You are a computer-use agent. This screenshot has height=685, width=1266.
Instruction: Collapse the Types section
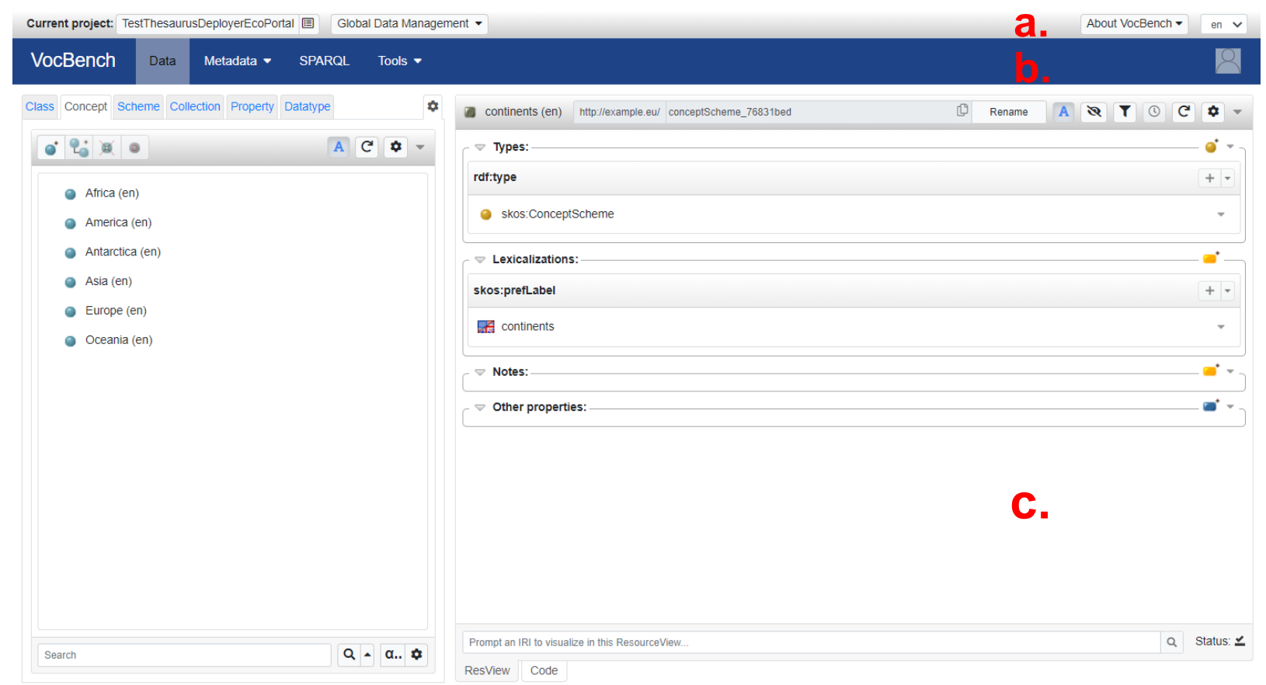480,147
